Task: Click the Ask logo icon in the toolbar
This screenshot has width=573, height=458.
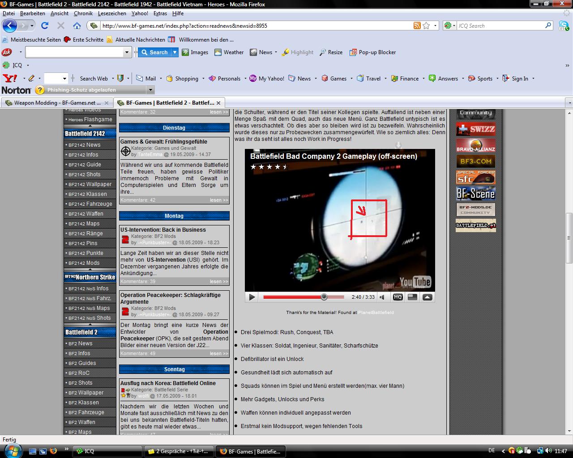Action: [x=7, y=52]
